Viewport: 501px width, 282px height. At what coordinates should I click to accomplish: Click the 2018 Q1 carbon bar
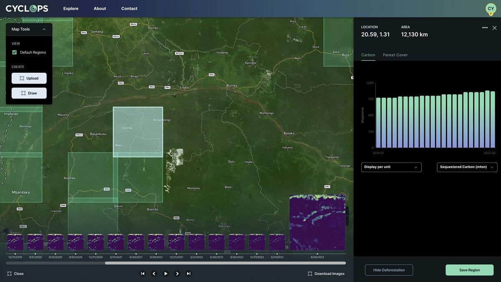pyautogui.click(x=378, y=123)
